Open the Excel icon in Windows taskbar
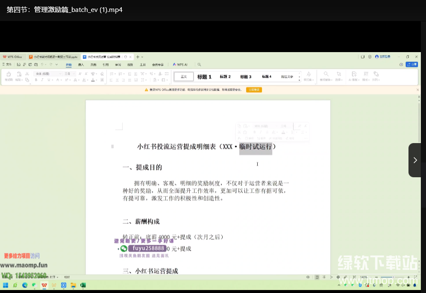426x293 pixels. (83, 285)
